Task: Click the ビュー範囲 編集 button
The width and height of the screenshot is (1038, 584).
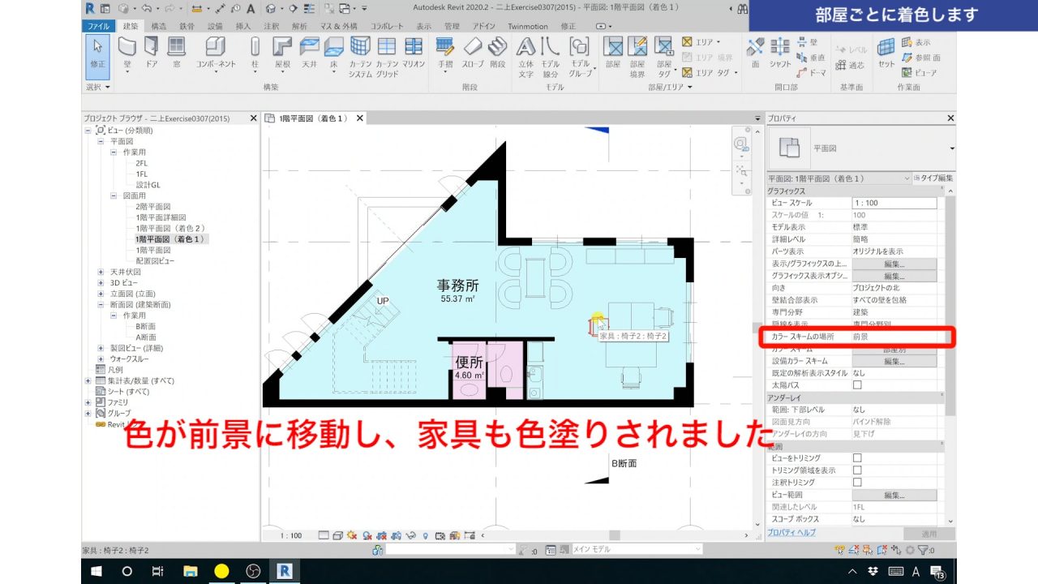Action: (x=896, y=495)
